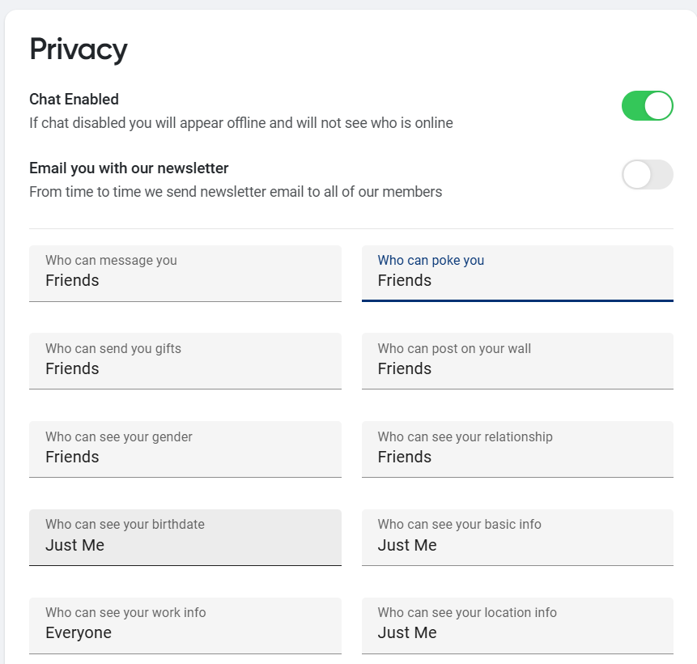Click 'Email you with our newsletter' label

coord(129,168)
